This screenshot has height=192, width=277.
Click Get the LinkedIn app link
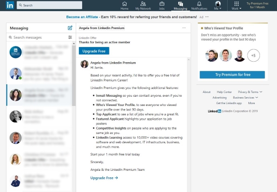pyautogui.click(x=229, y=103)
